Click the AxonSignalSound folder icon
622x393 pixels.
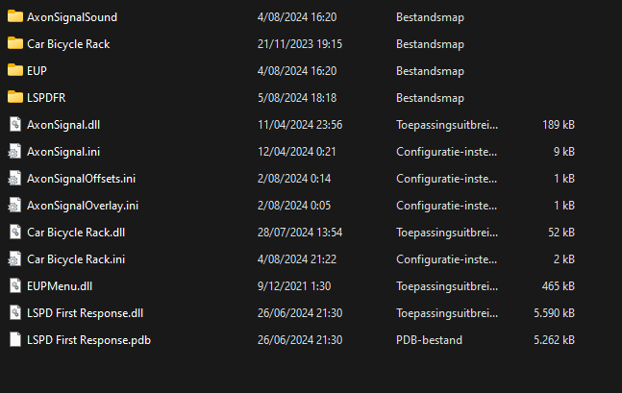point(14,16)
